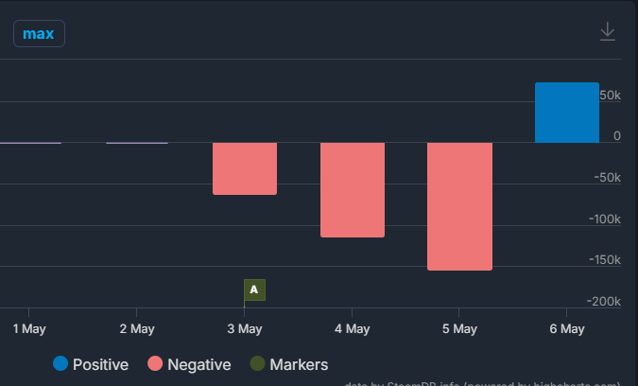Image resolution: width=638 pixels, height=386 pixels.
Task: Click the pink Negative legend dot
Action: click(156, 364)
